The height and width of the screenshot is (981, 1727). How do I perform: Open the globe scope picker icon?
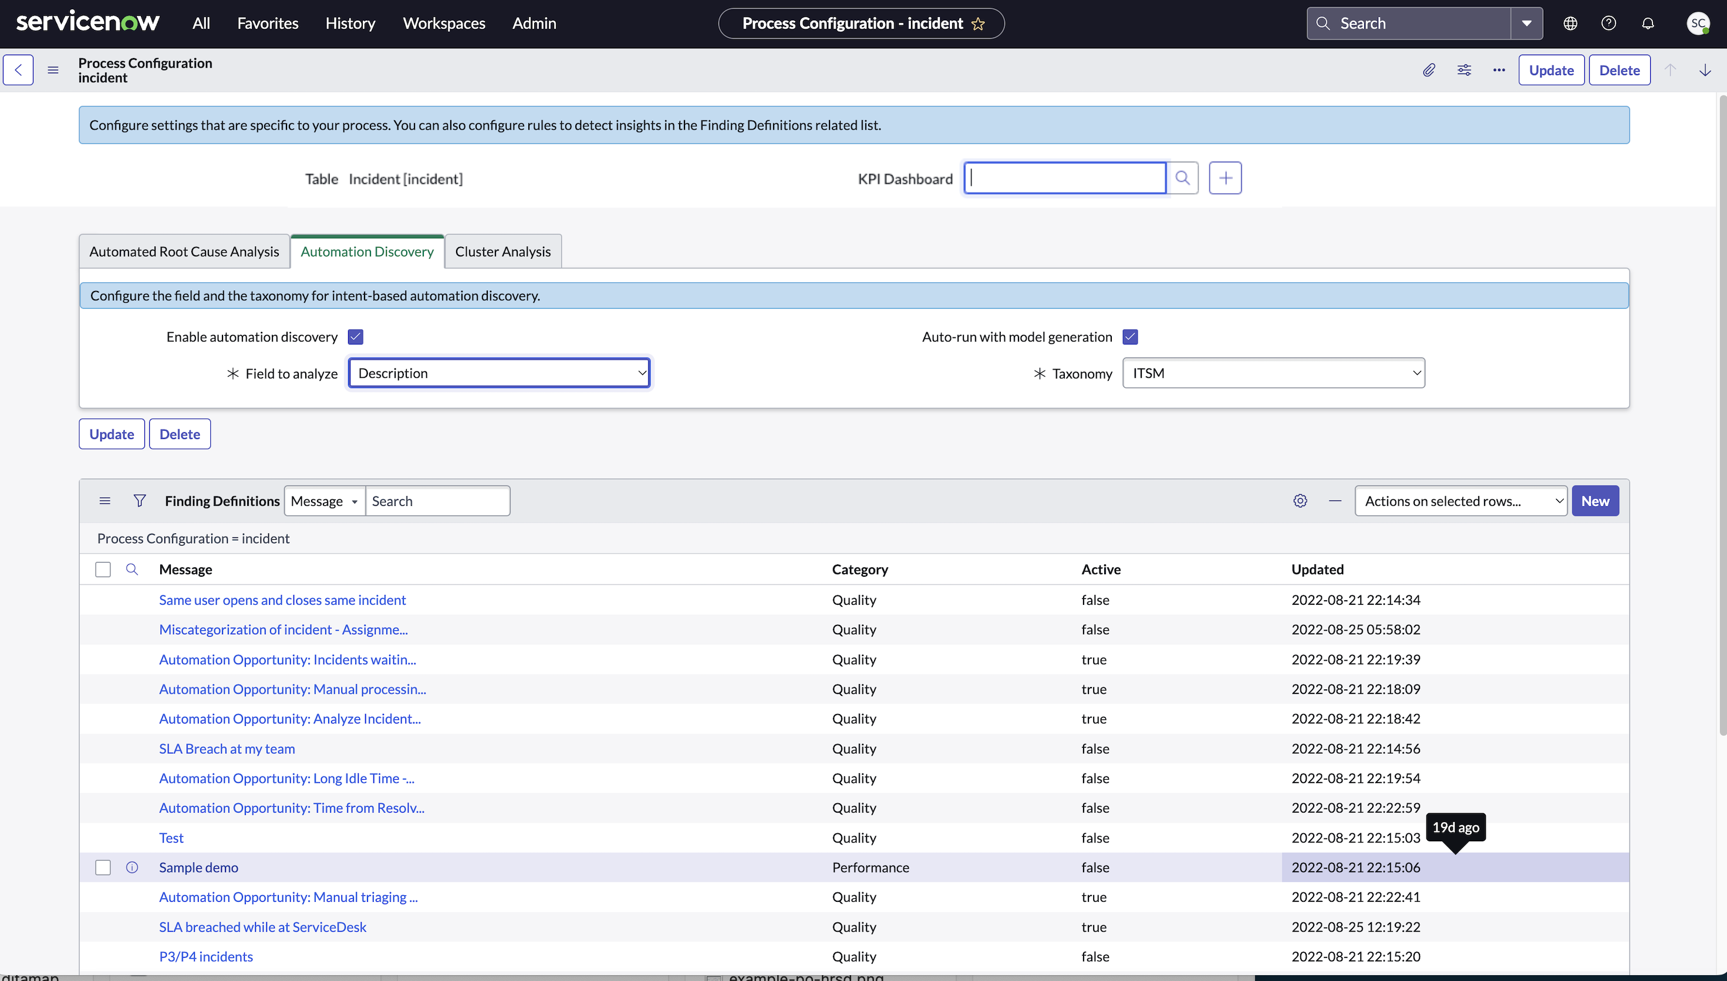[x=1570, y=23]
